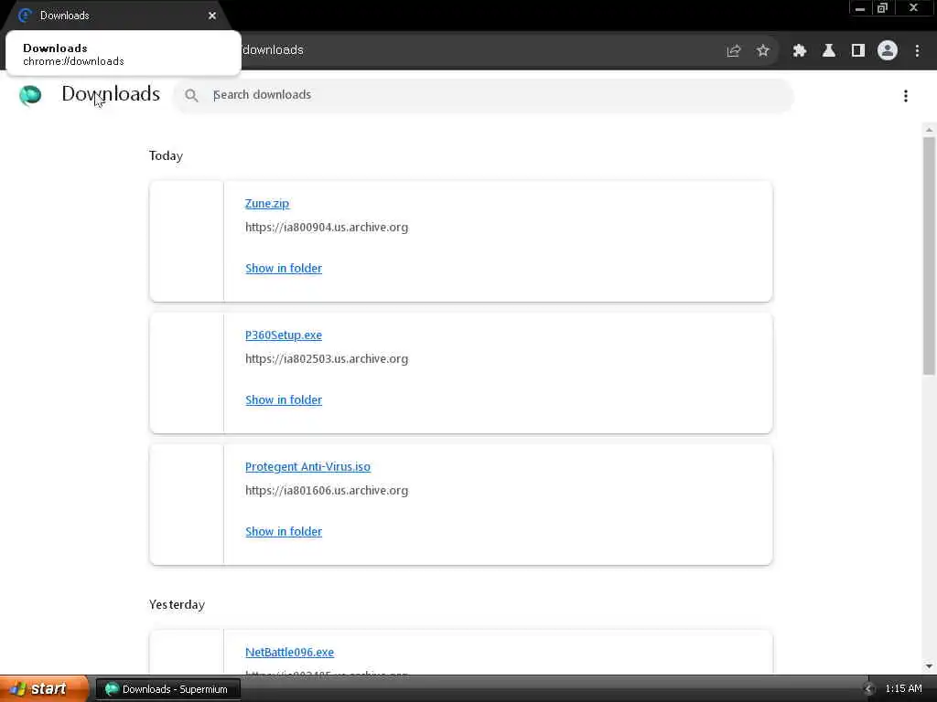The image size is (937, 702).
Task: Show P360Setup.exe in folder
Action: (x=284, y=399)
